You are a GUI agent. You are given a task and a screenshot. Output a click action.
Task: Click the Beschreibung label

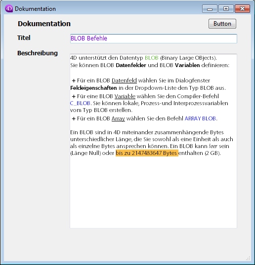[38, 53]
